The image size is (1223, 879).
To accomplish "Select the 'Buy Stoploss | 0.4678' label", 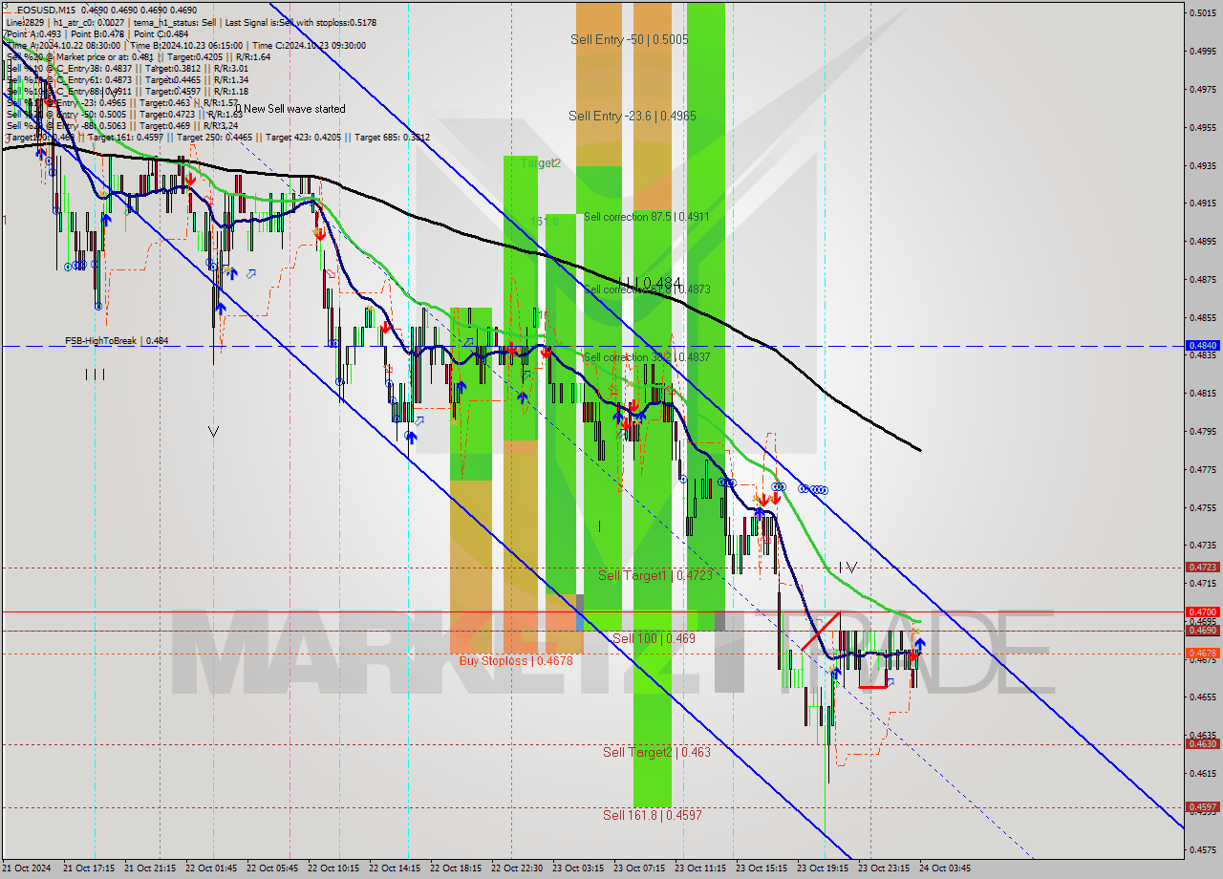I will 516,660.
